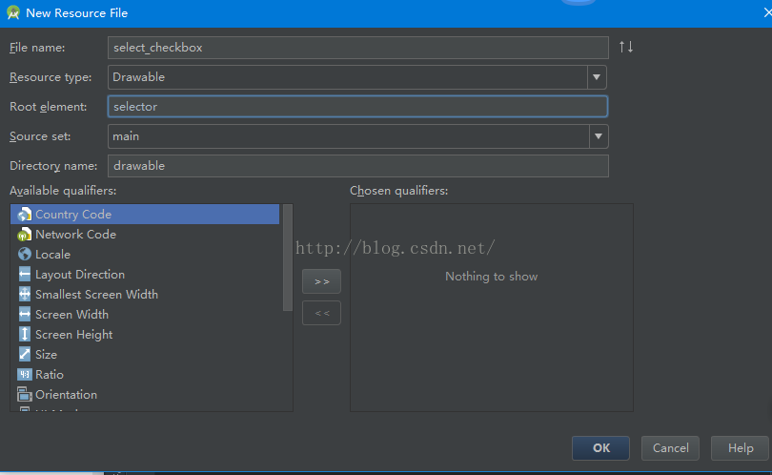Click the Network Code qualifier icon
Screen dimensions: 772x475
24,235
